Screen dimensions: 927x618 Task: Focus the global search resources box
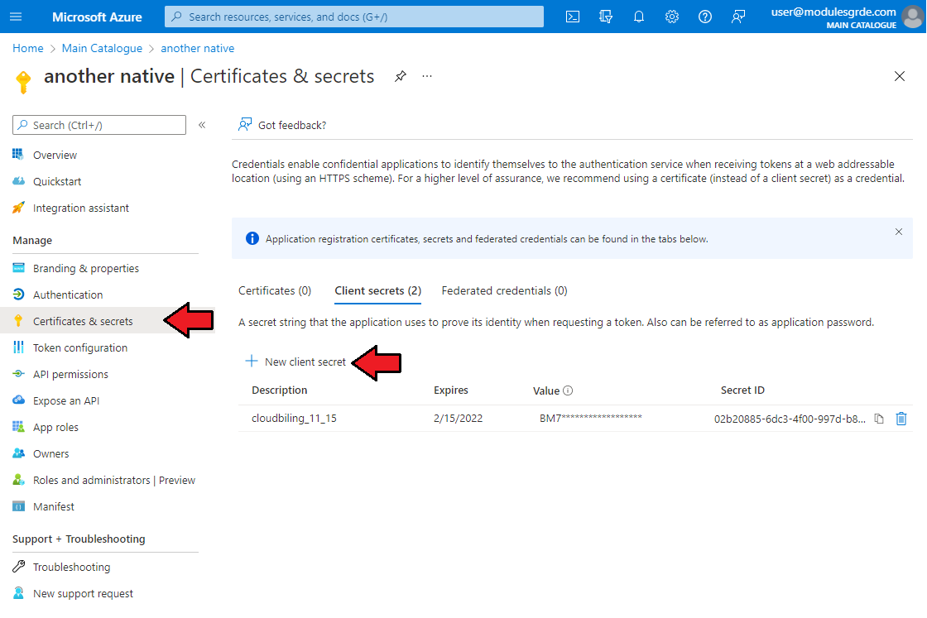point(353,17)
